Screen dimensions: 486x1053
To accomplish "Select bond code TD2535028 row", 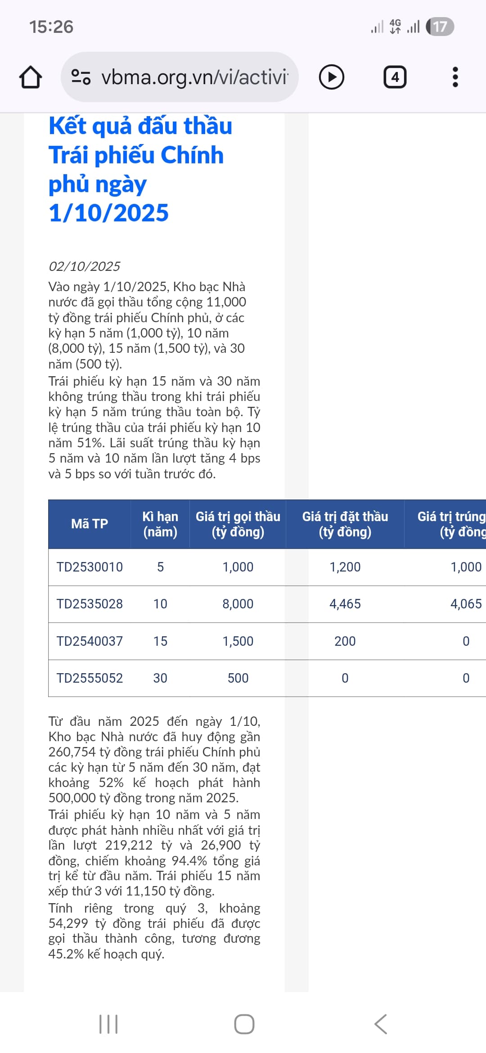I will pyautogui.click(x=90, y=604).
